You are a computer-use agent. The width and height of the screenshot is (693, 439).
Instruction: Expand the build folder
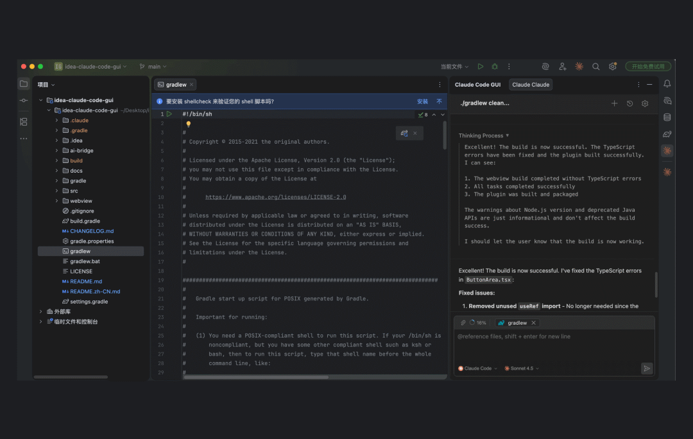tap(56, 160)
